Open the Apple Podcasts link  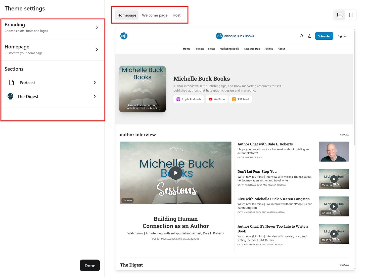click(x=189, y=99)
